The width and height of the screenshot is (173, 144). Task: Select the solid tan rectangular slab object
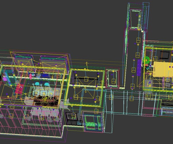pyautogui.click(x=163, y=69)
